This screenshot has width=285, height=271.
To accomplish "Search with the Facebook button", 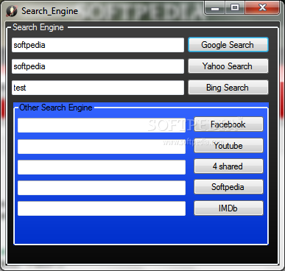I will tap(228, 124).
